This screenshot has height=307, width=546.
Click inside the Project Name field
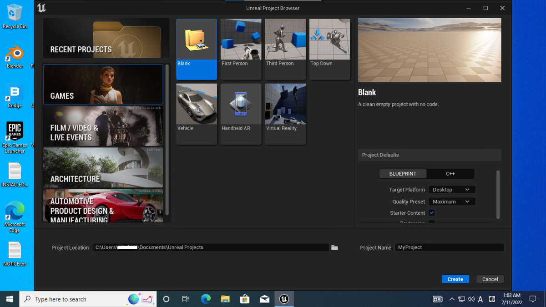coord(449,247)
